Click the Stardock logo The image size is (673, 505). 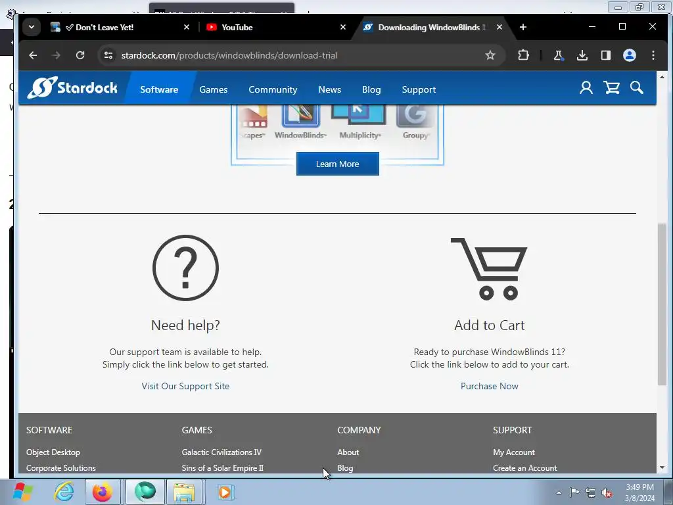(72, 87)
